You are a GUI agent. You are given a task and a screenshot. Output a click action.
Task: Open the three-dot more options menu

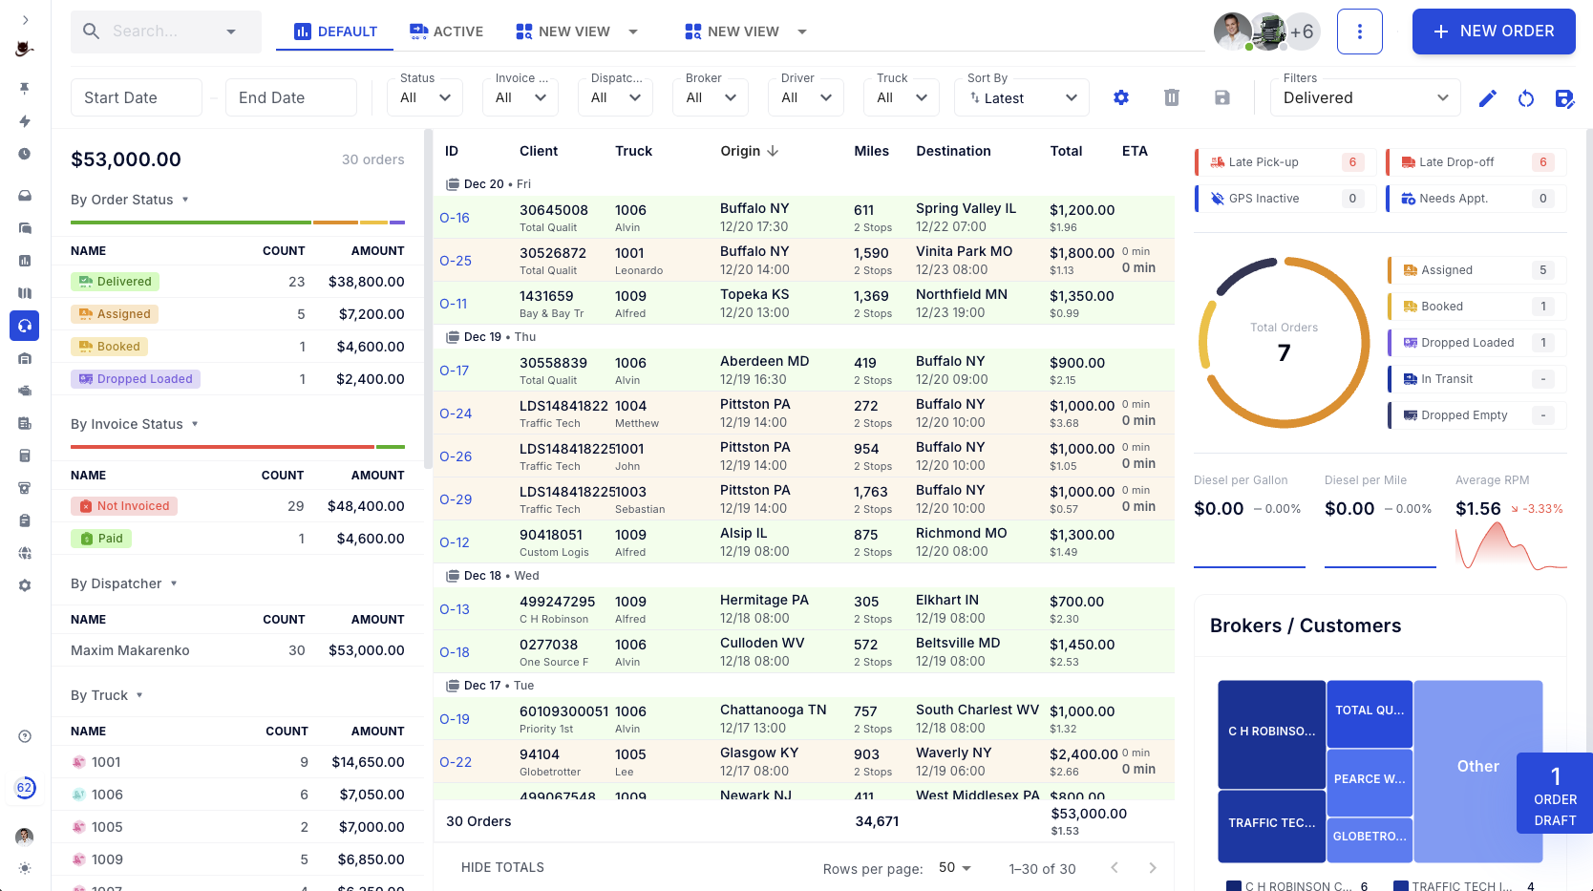(x=1360, y=32)
